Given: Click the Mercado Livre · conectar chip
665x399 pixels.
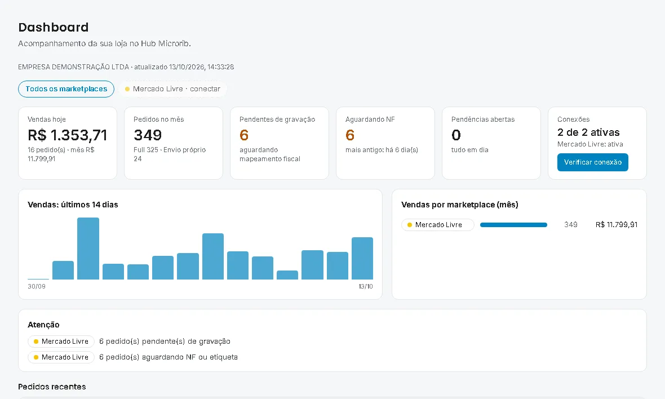Looking at the screenshot, I should coord(172,89).
